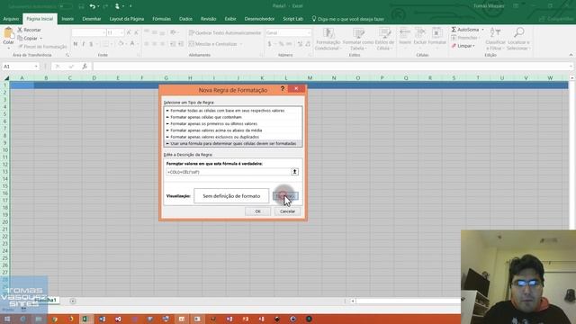Open Estilos de Célula gallery
The height and width of the screenshot is (324, 576).
pos(384,40)
